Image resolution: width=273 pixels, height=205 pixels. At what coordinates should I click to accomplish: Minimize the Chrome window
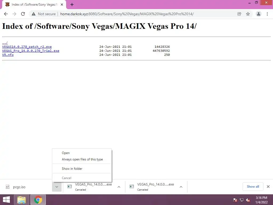click(x=250, y=3)
